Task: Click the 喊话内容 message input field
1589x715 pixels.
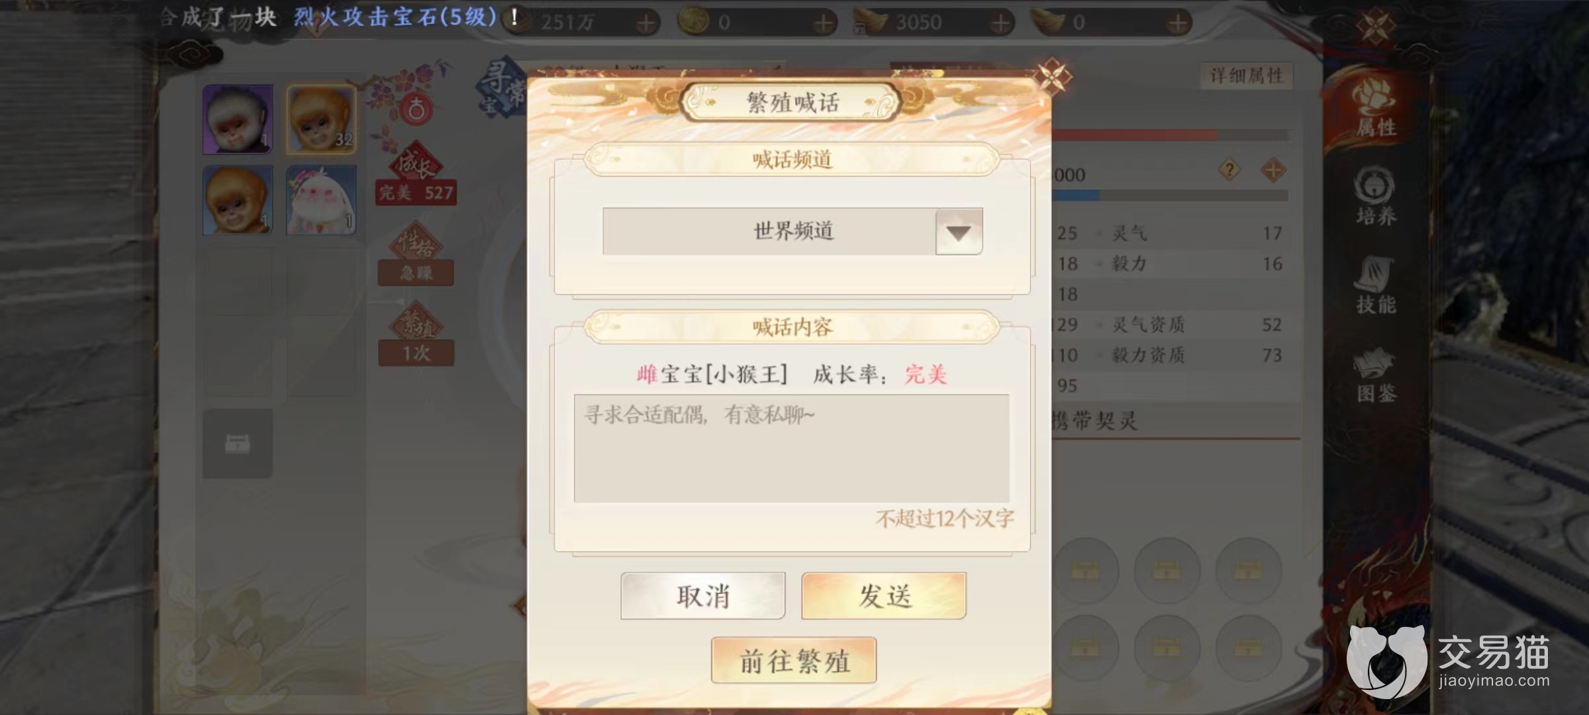Action: 792,448
